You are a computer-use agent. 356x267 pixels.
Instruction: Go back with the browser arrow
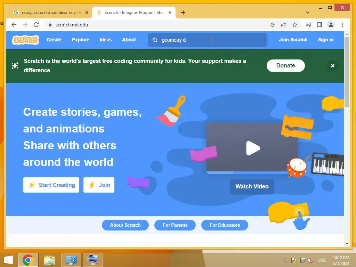point(14,25)
